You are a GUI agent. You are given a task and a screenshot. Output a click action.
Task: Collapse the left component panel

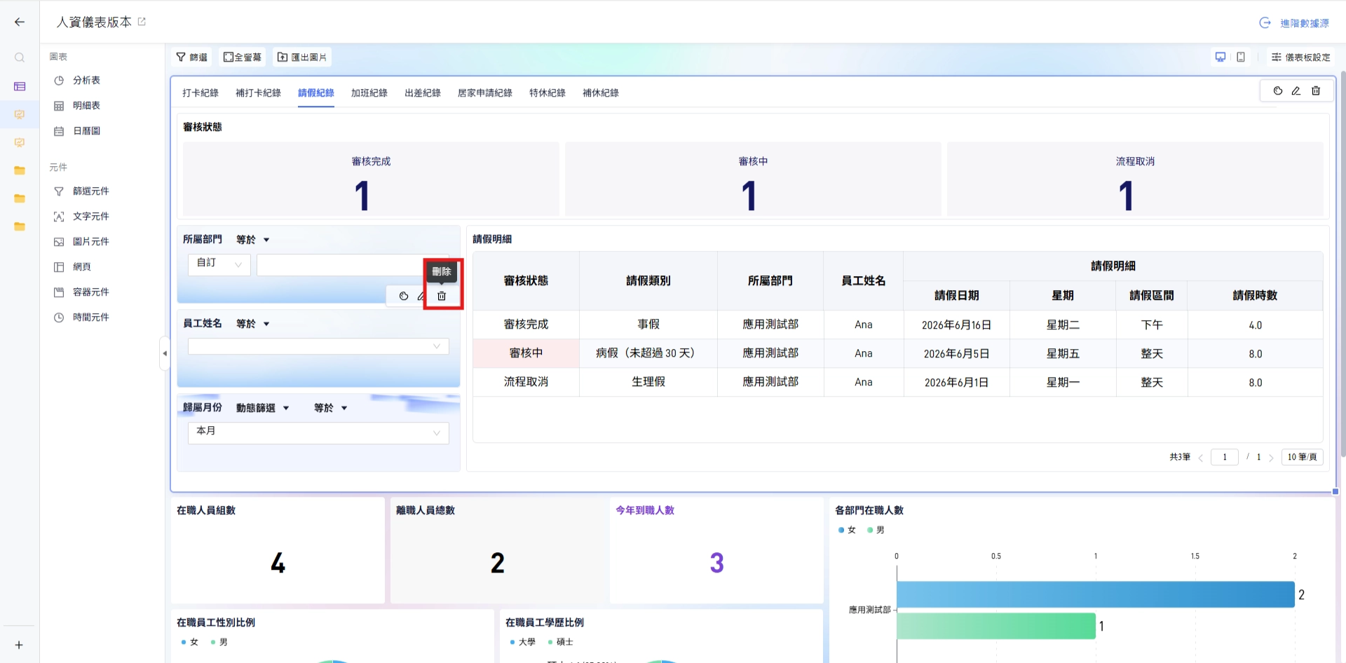(165, 353)
